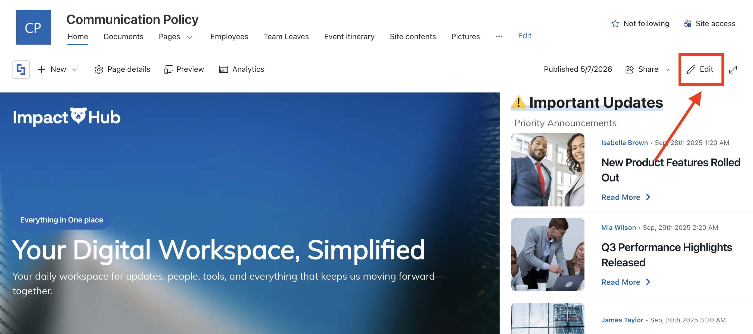Screen dimensions: 753x334
Task: Click the Q3 Performance Highlights article thumbnail
Action: (x=547, y=255)
